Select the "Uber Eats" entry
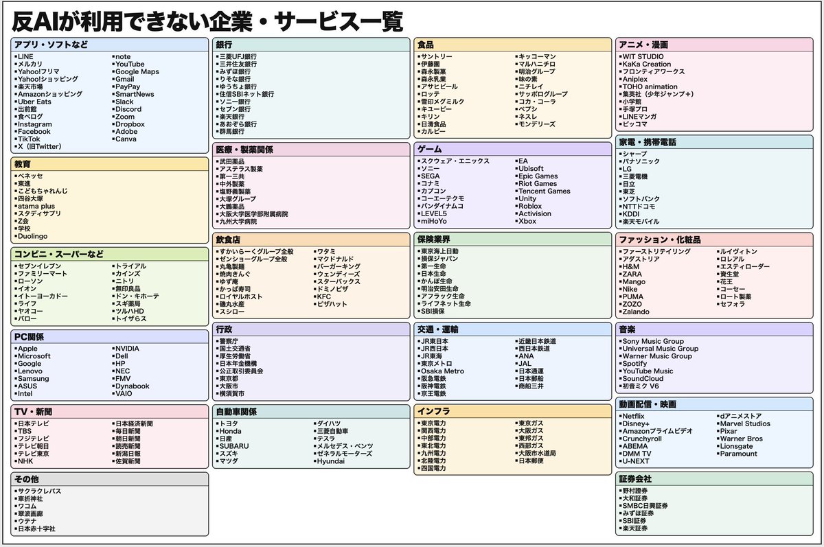Viewport: 824px width, 547px height. click(x=34, y=102)
